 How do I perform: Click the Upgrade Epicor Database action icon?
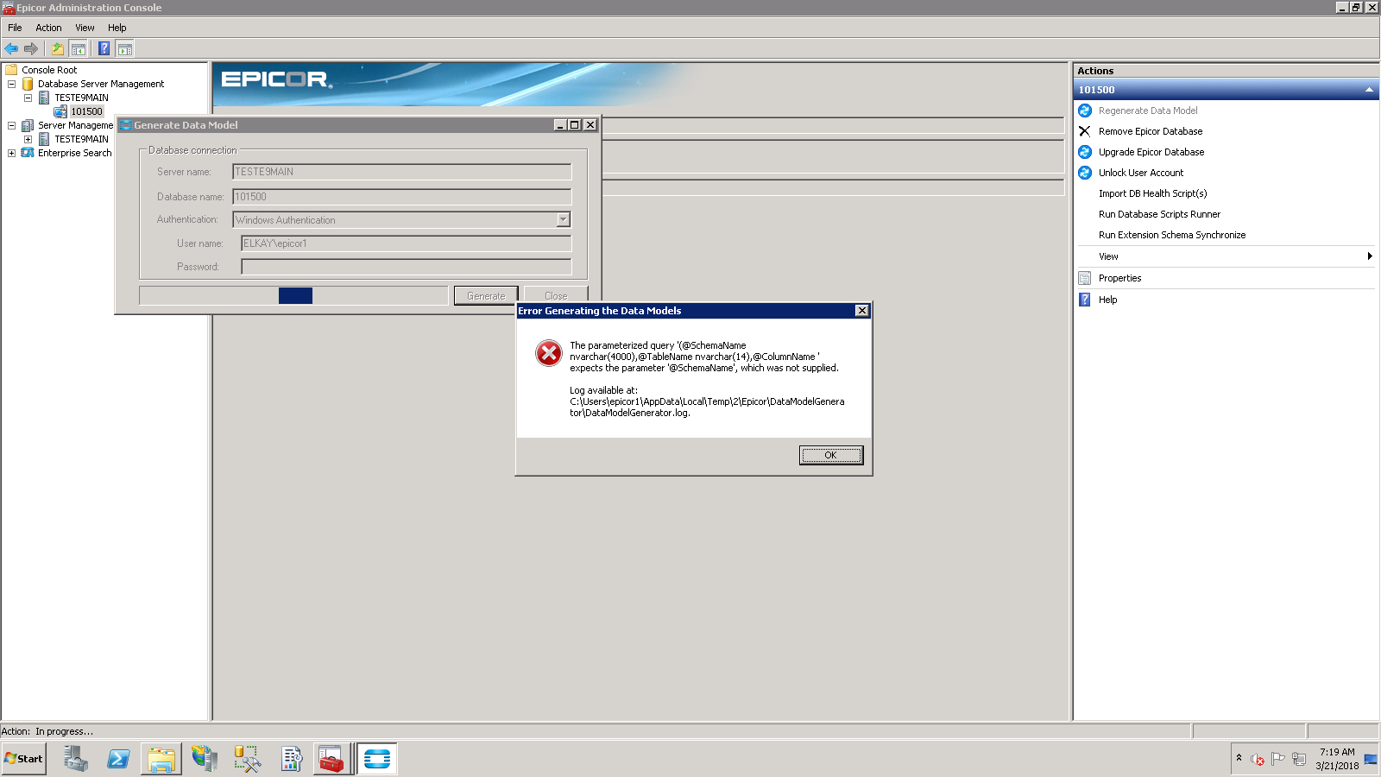pyautogui.click(x=1085, y=152)
